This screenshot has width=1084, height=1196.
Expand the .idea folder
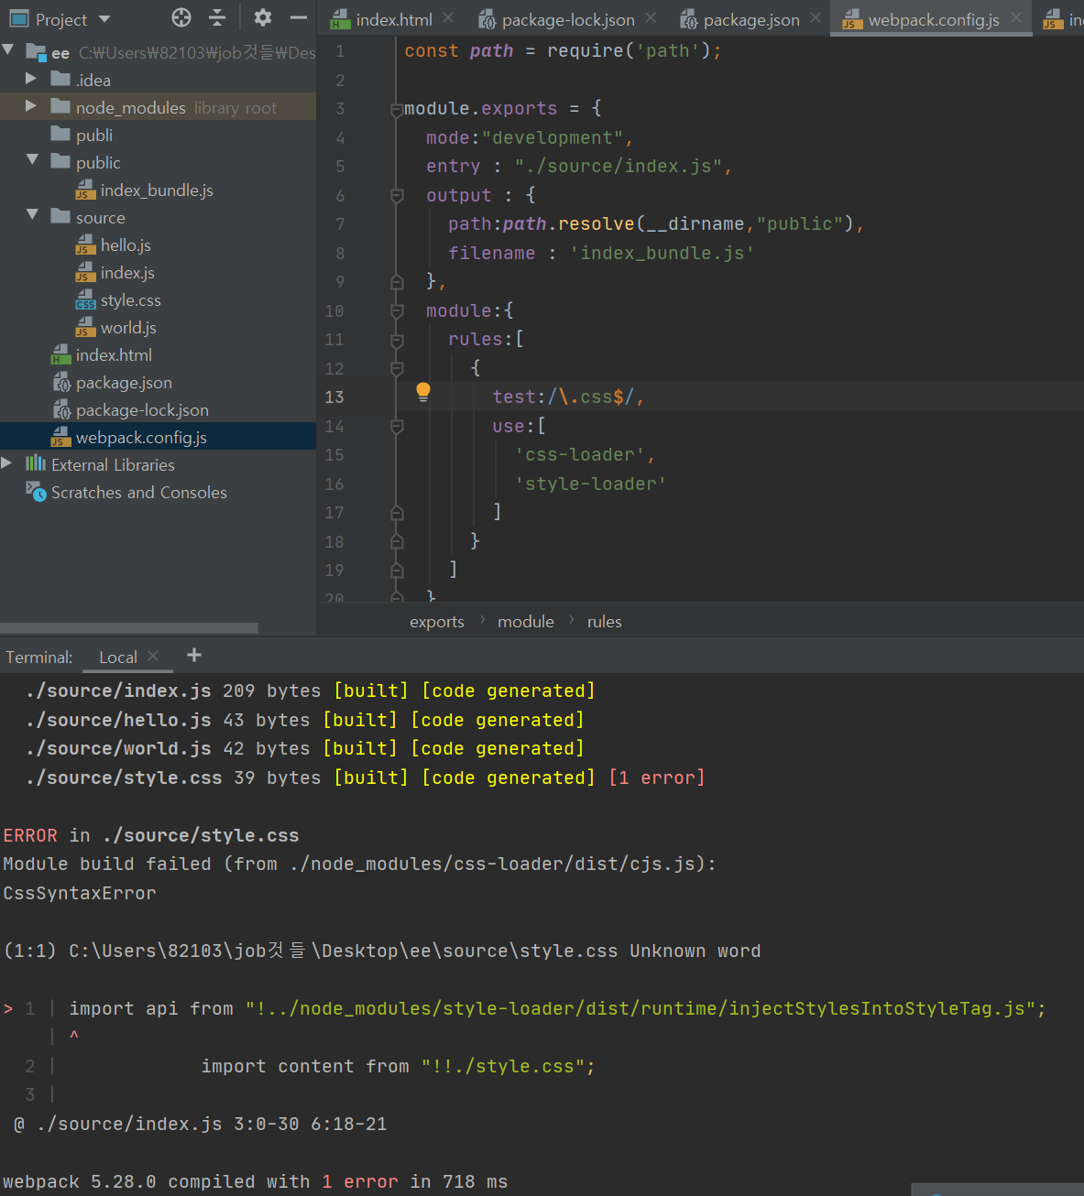point(31,79)
